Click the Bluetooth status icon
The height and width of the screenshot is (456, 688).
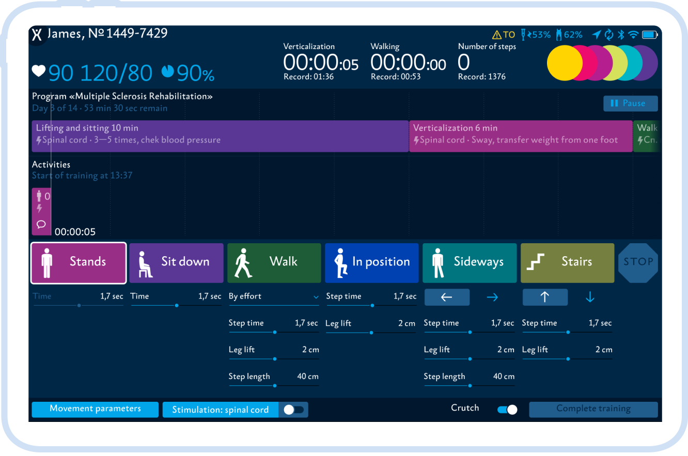coord(621,35)
